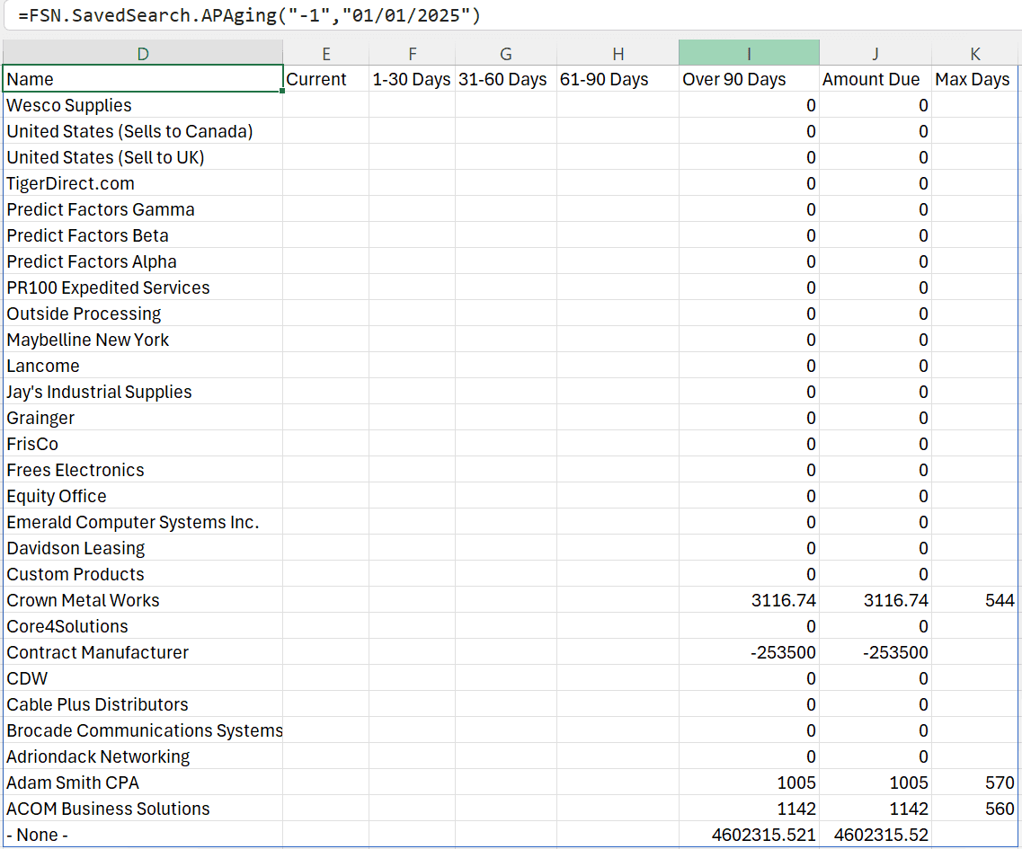Select the Wesco Supplies cell
The width and height of the screenshot is (1022, 849).
[x=143, y=105]
